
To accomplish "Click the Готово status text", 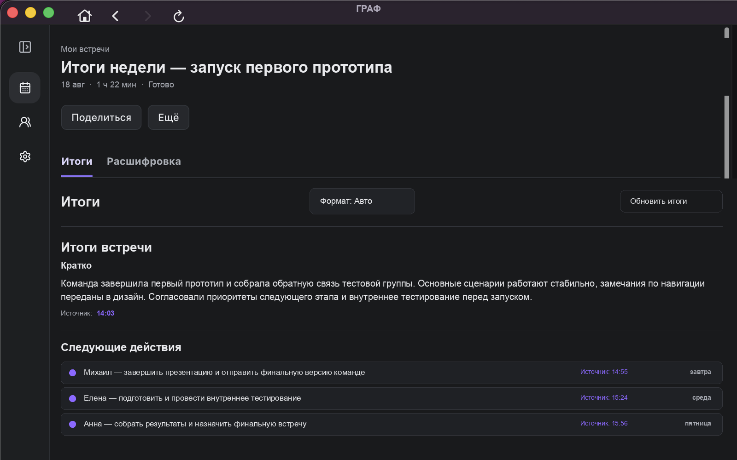I will click(161, 85).
